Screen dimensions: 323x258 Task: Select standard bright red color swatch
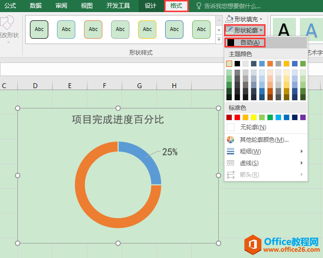238,117
